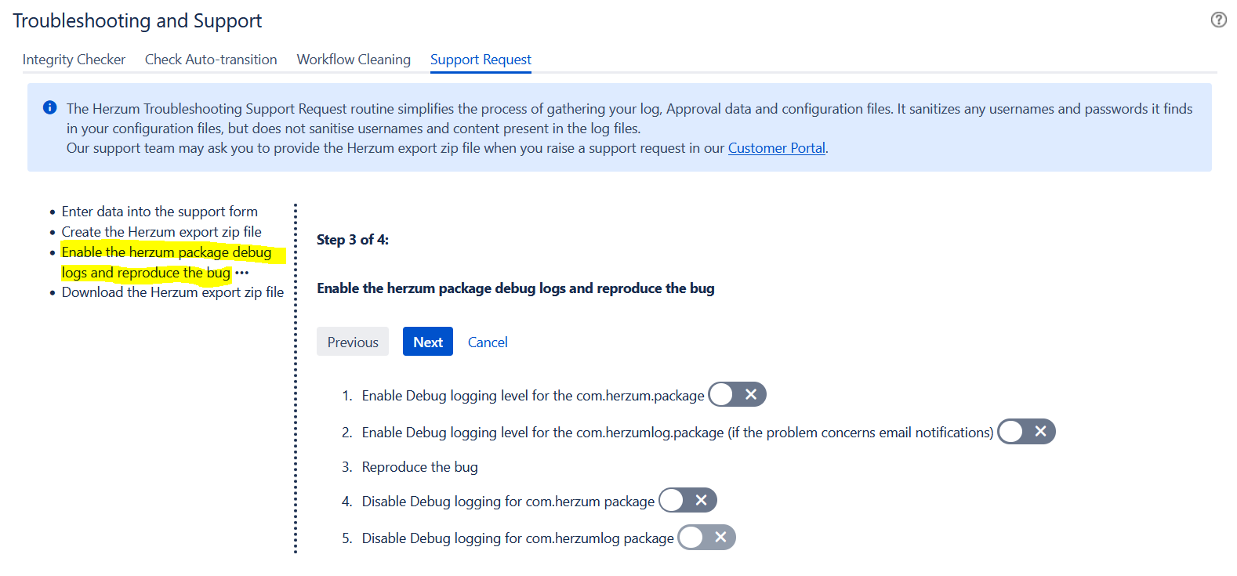Click the blue info icon in banner
Viewport: 1237px width, 576px height.
[x=50, y=107]
